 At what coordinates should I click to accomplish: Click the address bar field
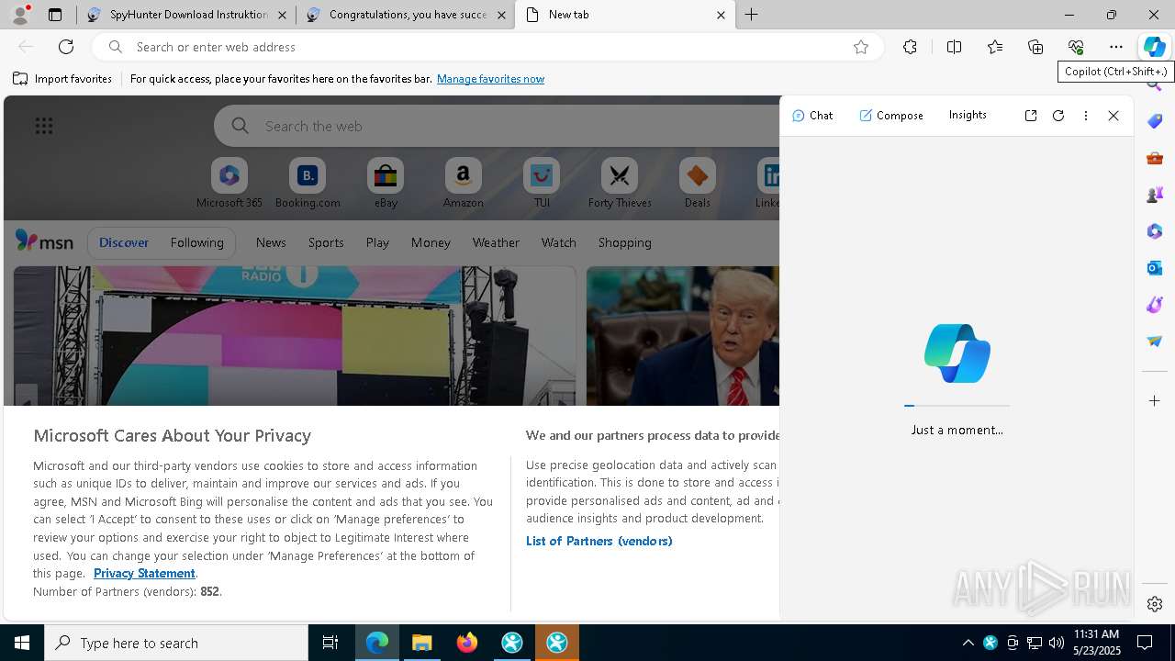(487, 47)
